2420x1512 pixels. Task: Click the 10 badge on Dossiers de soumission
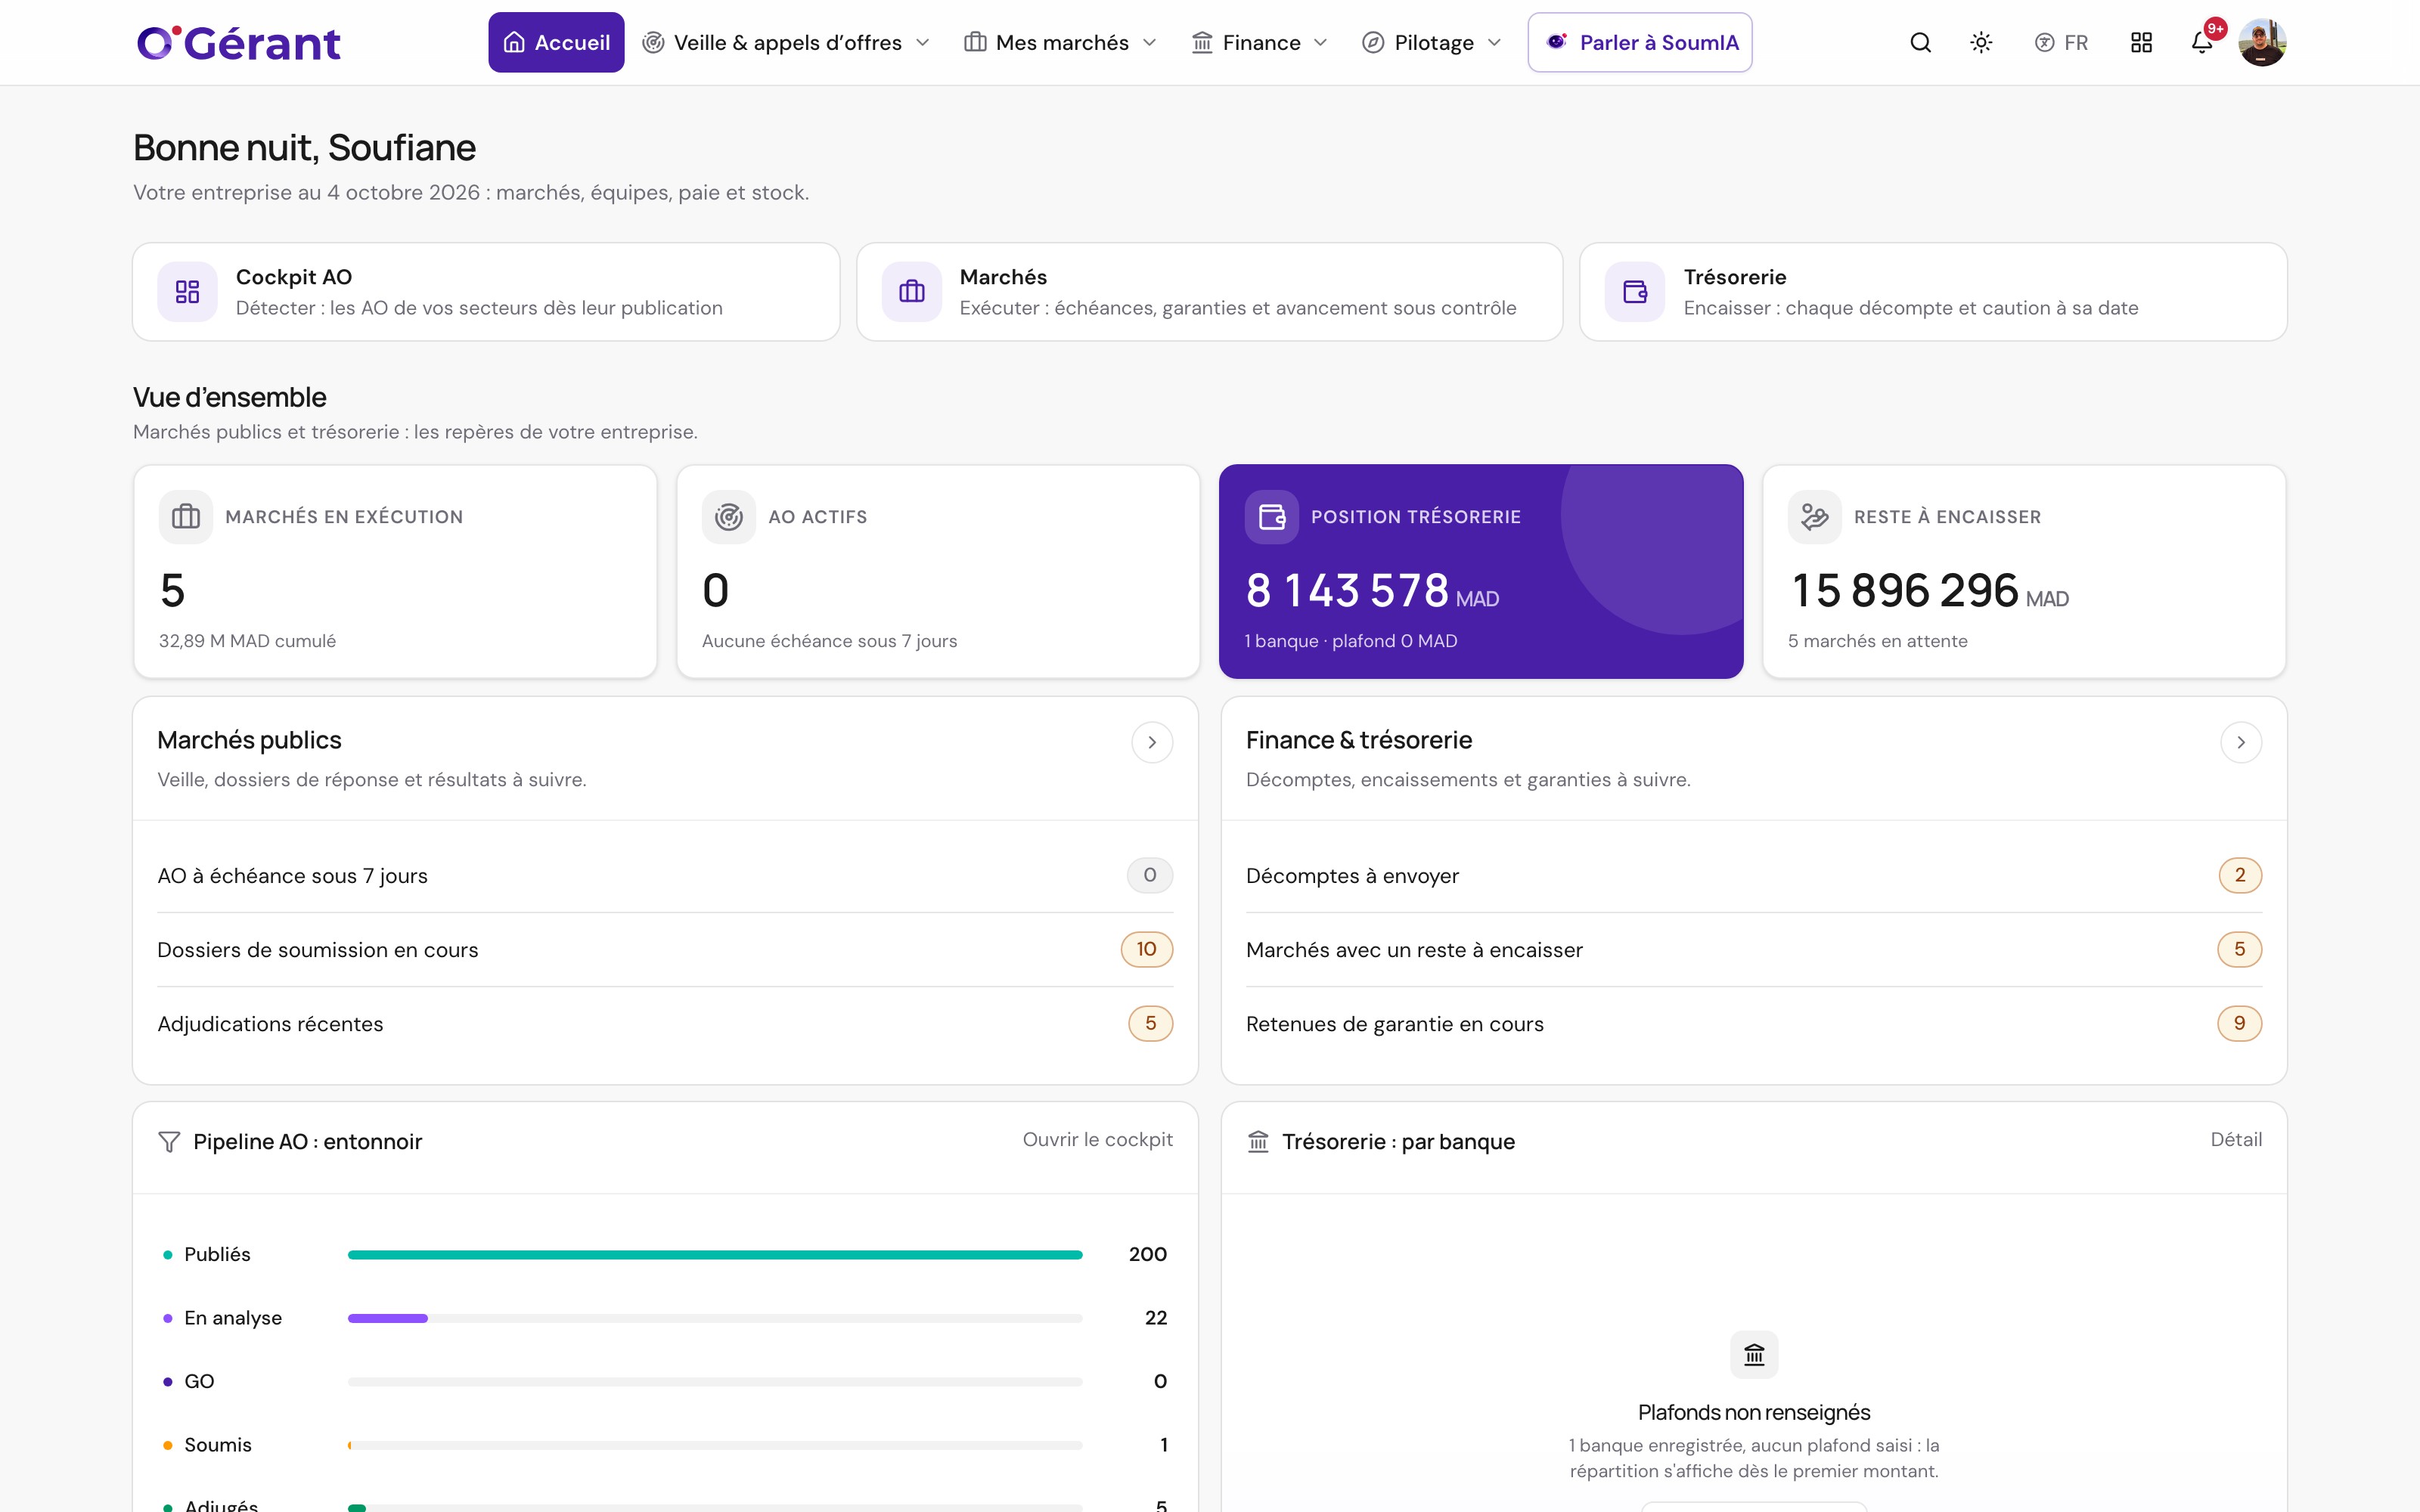1147,949
